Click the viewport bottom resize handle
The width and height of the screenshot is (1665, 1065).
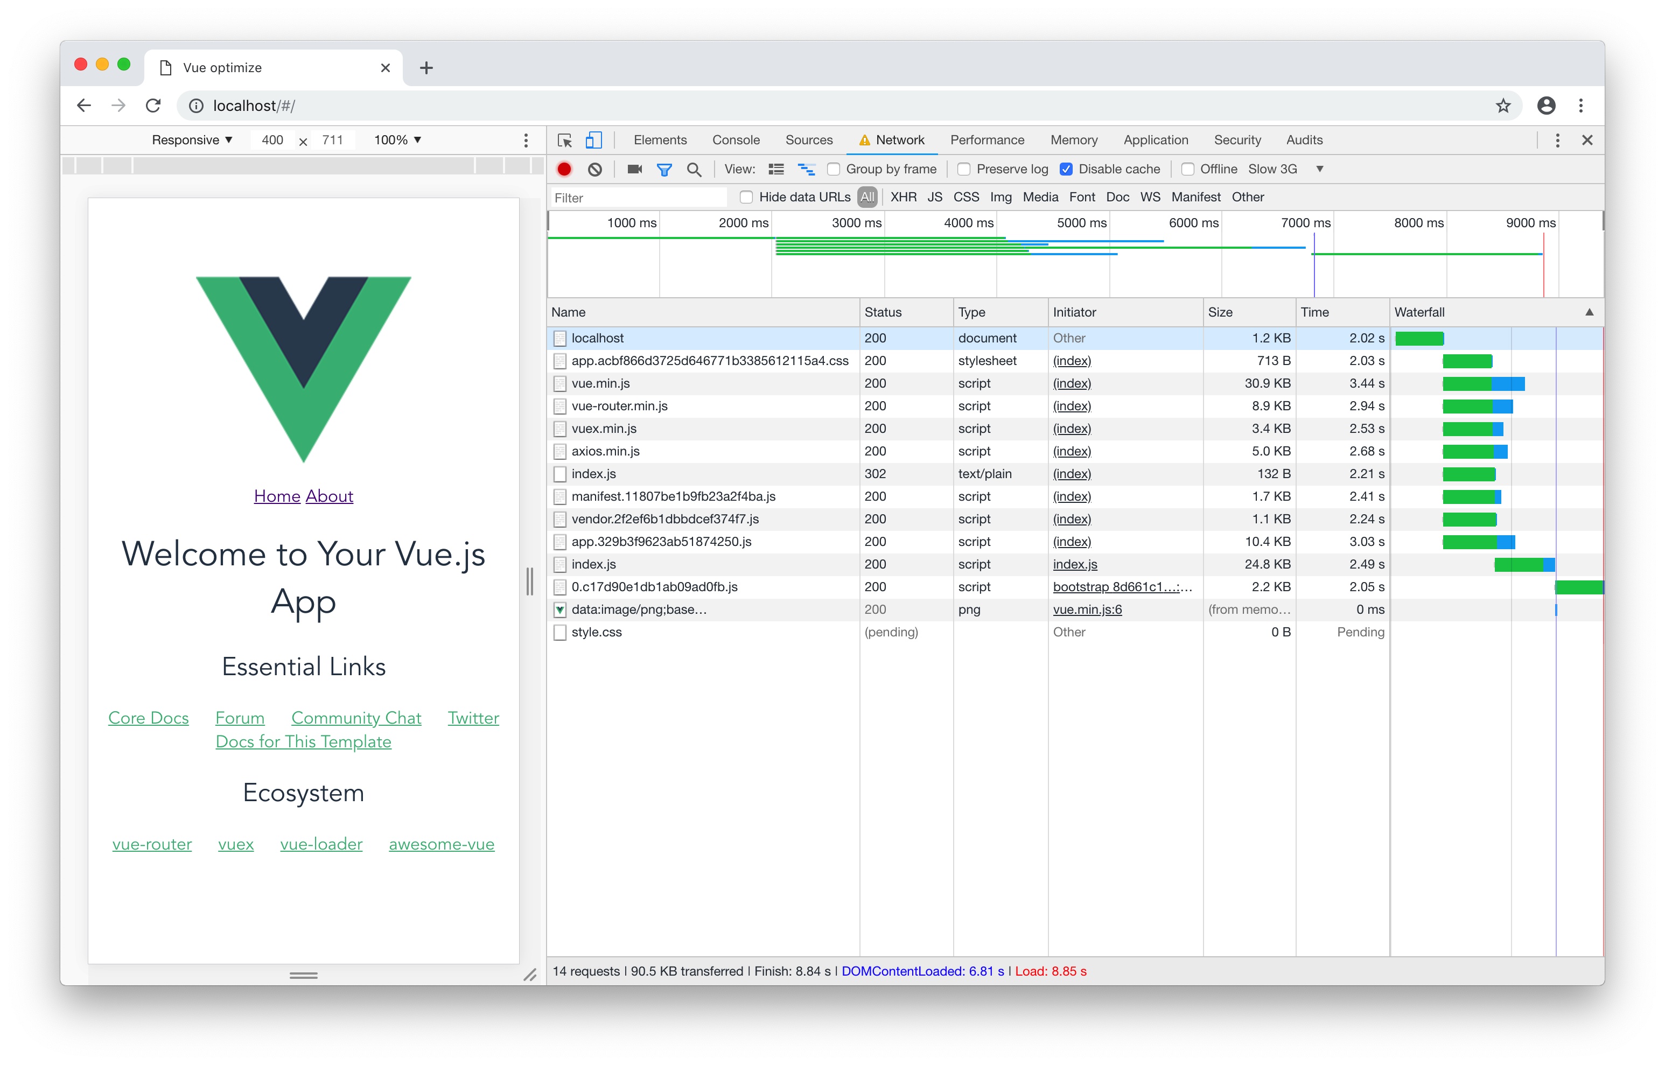coord(303,976)
